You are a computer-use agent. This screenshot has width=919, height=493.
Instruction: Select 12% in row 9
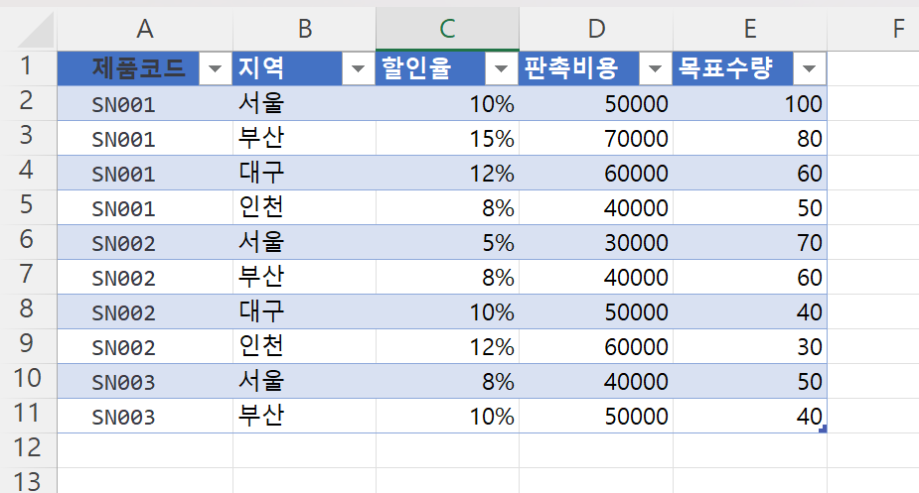pyautogui.click(x=447, y=346)
